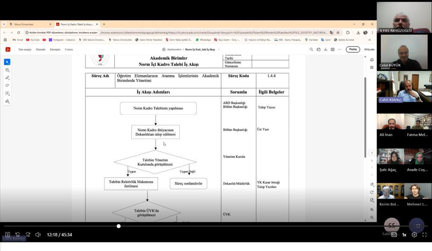Print the PDF document
This screenshot has width=432, height=251.
(x=333, y=50)
